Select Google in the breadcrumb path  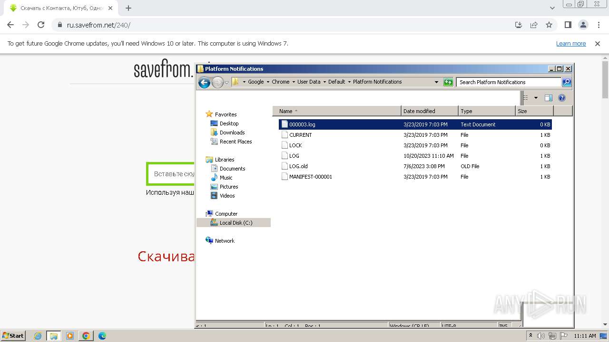click(255, 82)
